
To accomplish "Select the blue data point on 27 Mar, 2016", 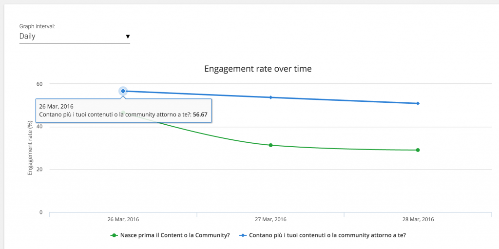I will click(270, 97).
